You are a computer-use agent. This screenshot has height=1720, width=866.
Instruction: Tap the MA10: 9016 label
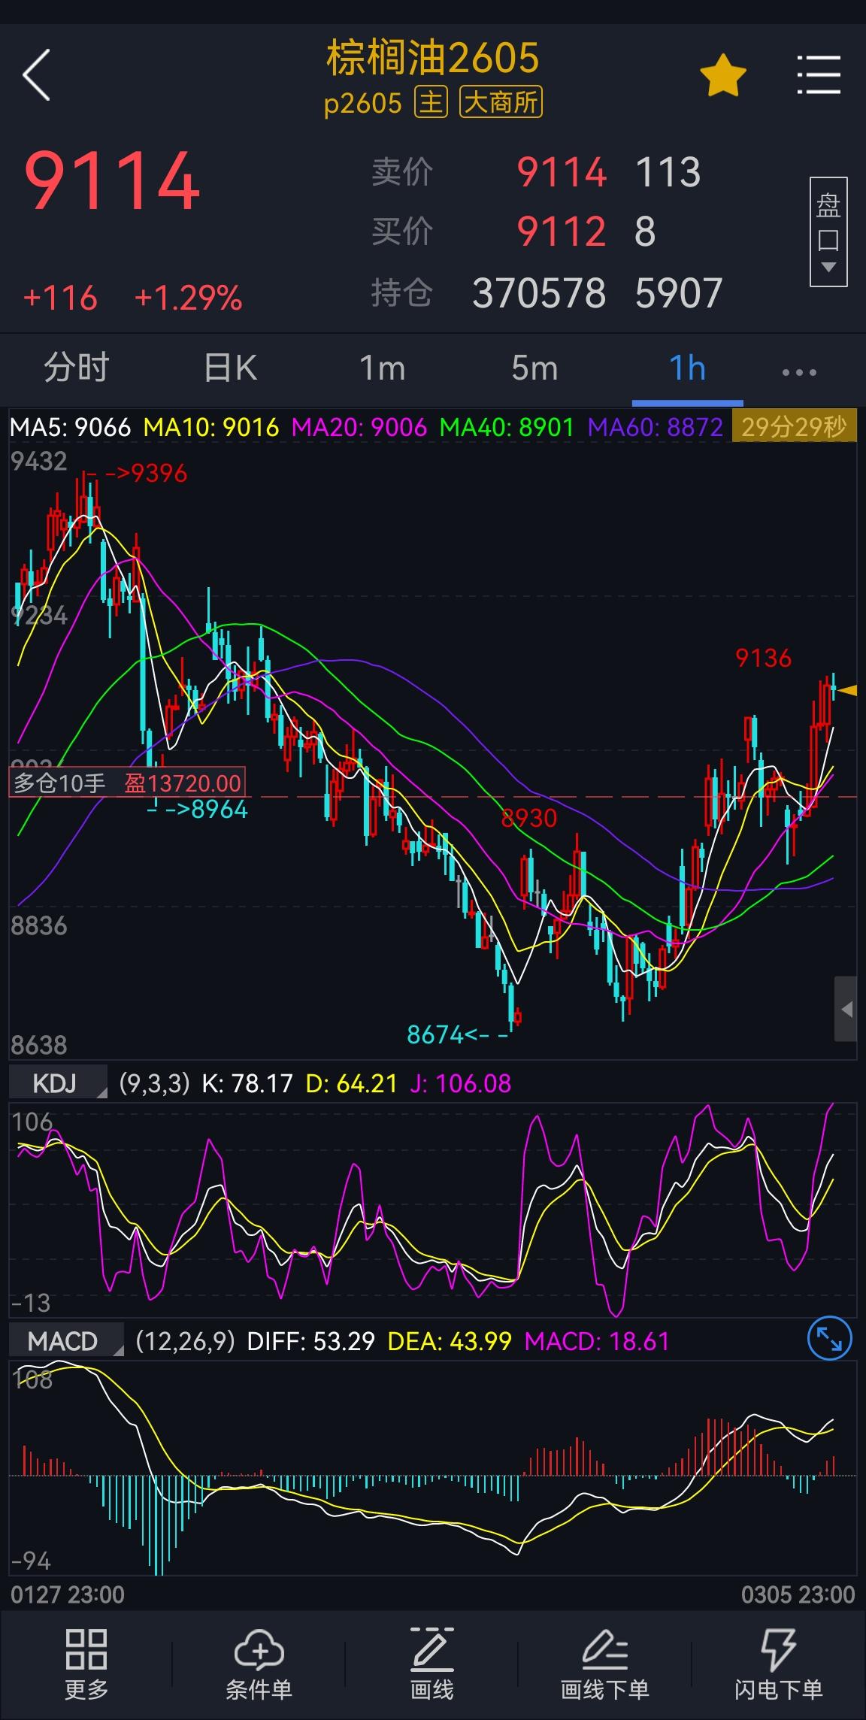(x=211, y=427)
